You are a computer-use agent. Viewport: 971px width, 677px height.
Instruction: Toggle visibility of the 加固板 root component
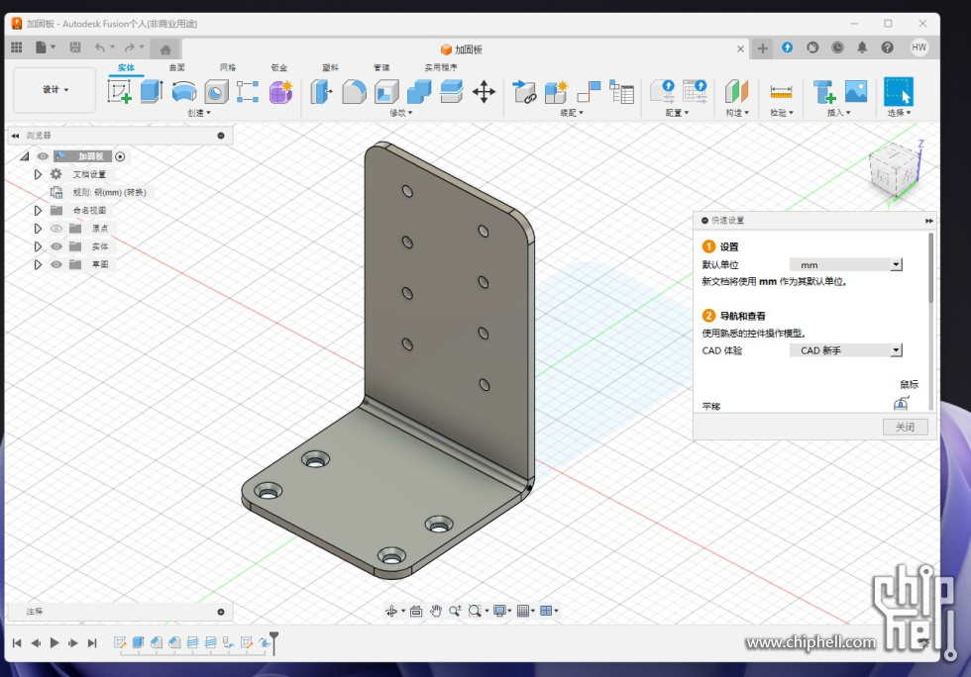[x=43, y=156]
